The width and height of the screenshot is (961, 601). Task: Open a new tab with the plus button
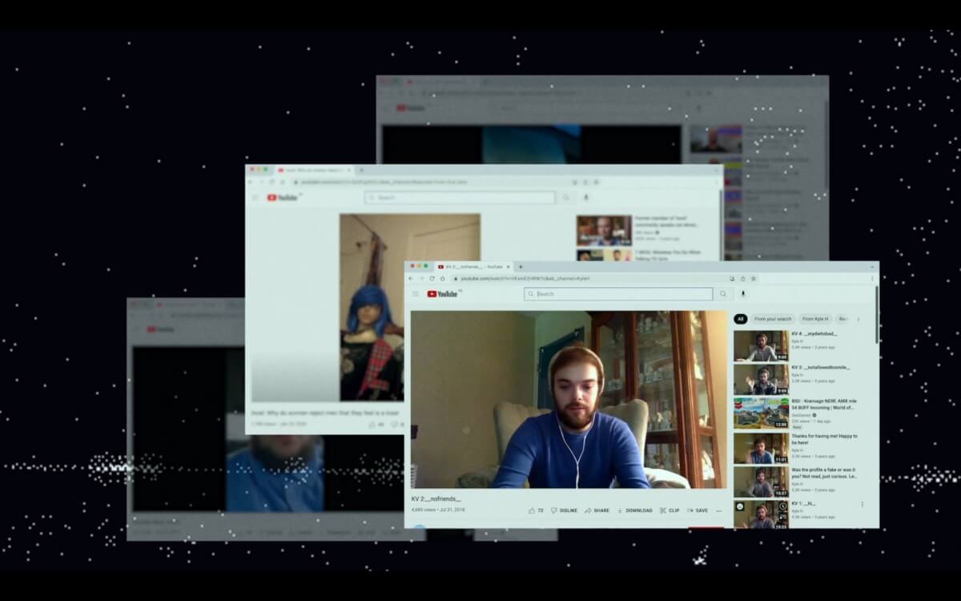pos(521,267)
